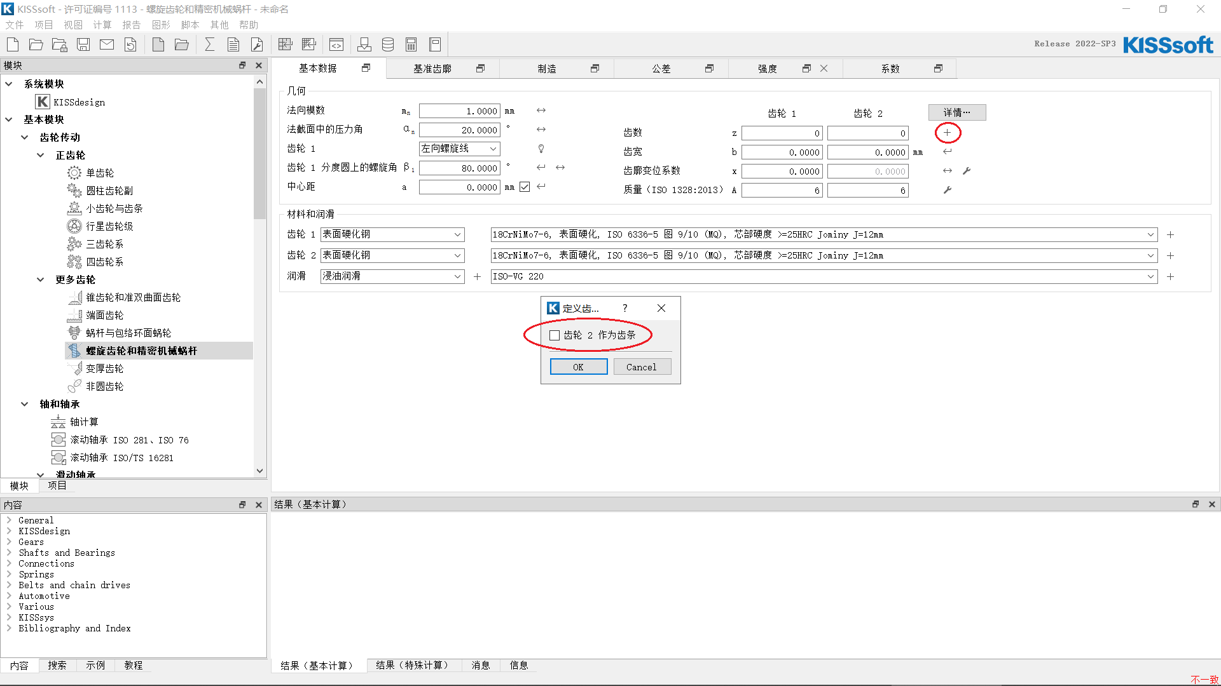Screen dimensions: 1221x686
Task: Select '圆柱齿轮副' in module tree
Action: (x=109, y=191)
